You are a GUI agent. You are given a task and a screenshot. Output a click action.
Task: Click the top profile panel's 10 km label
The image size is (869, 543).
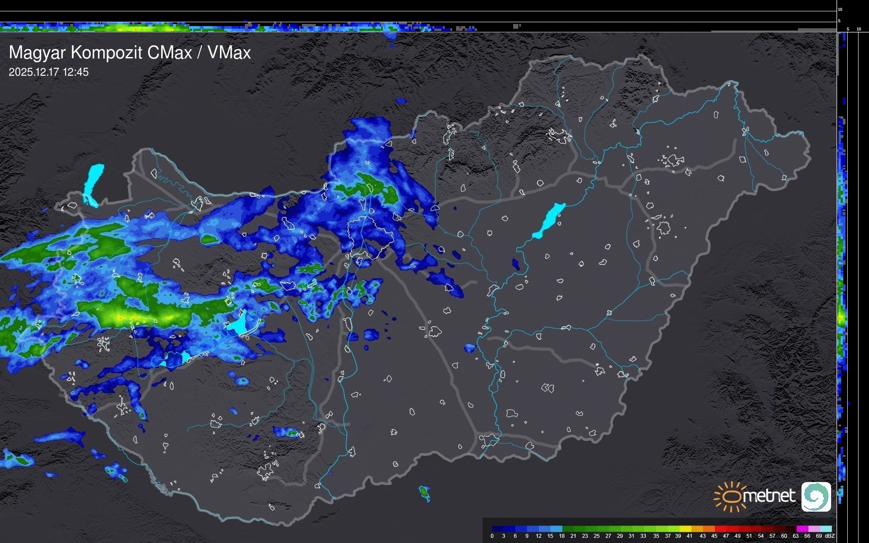coord(840,9)
